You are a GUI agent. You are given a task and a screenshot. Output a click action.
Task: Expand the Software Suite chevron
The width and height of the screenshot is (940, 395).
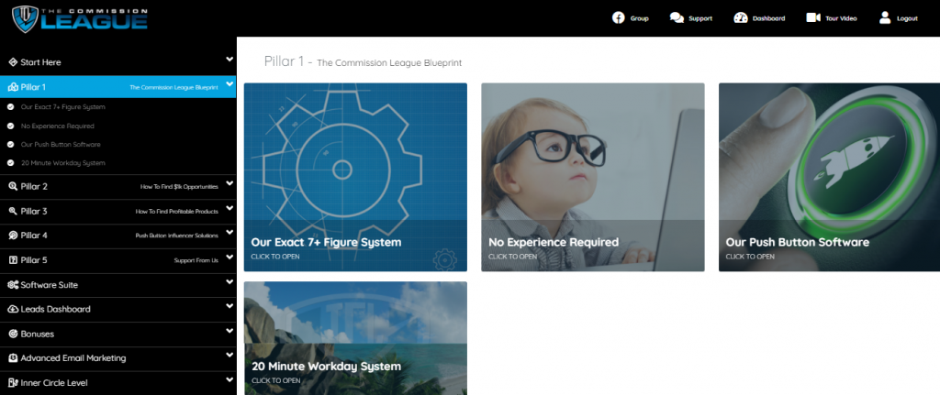[x=229, y=282]
